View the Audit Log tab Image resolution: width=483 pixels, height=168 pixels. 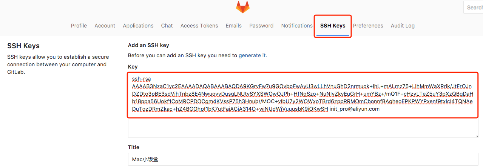coord(403,26)
